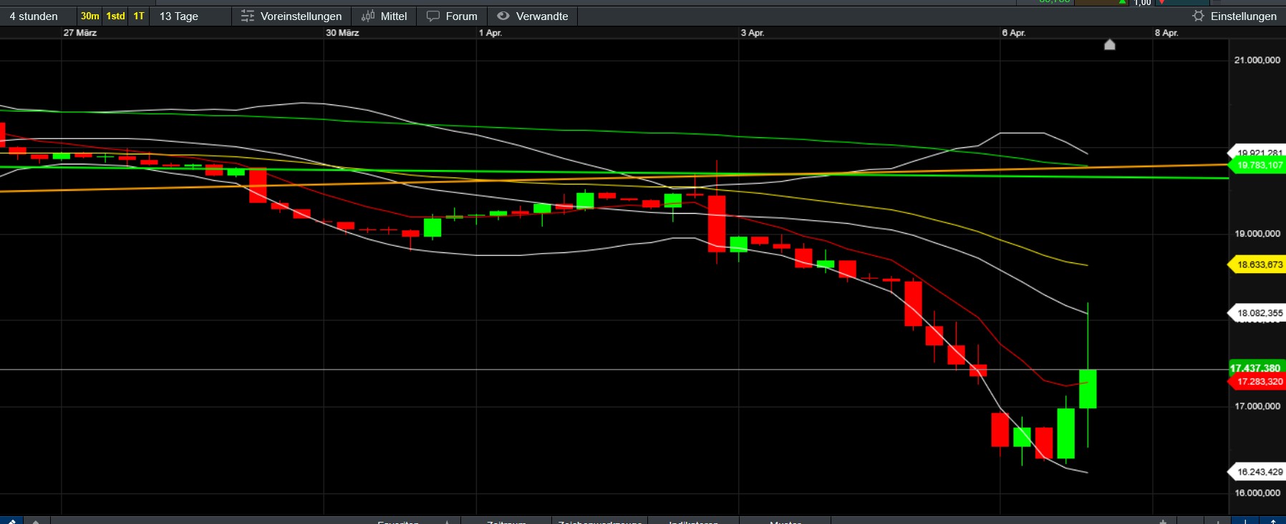The height and width of the screenshot is (524, 1286).
Task: Select the yellow 18.633,673 indicator price tag
Action: (1257, 265)
